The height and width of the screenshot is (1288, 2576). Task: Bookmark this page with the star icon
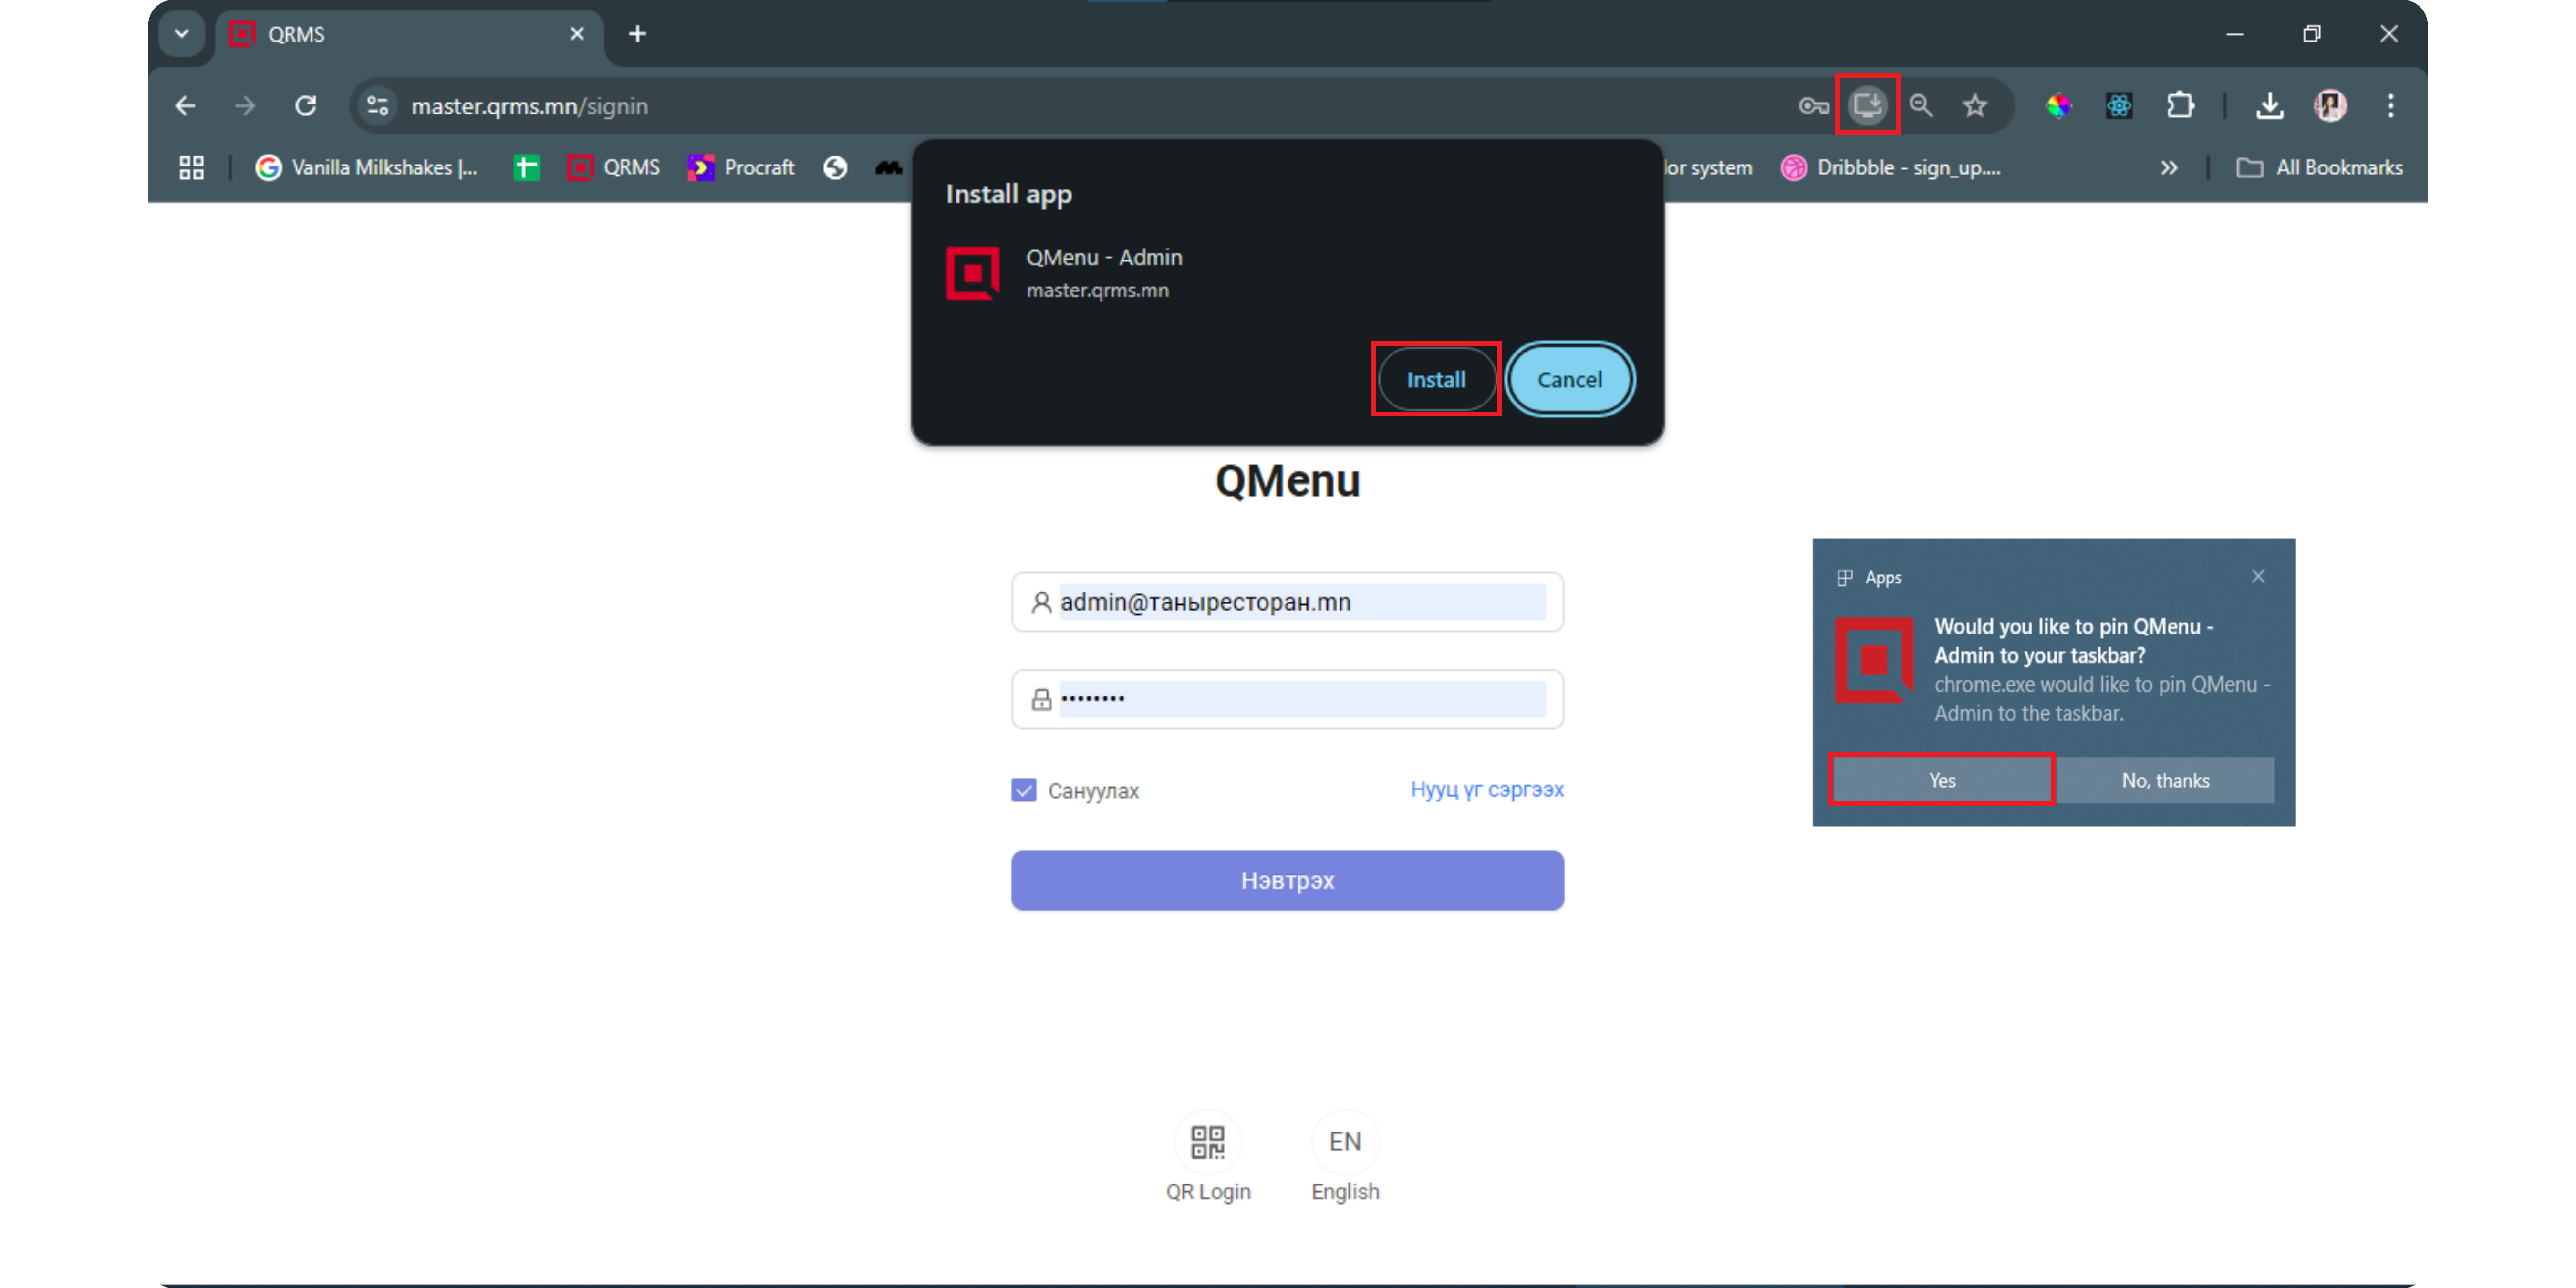1975,105
